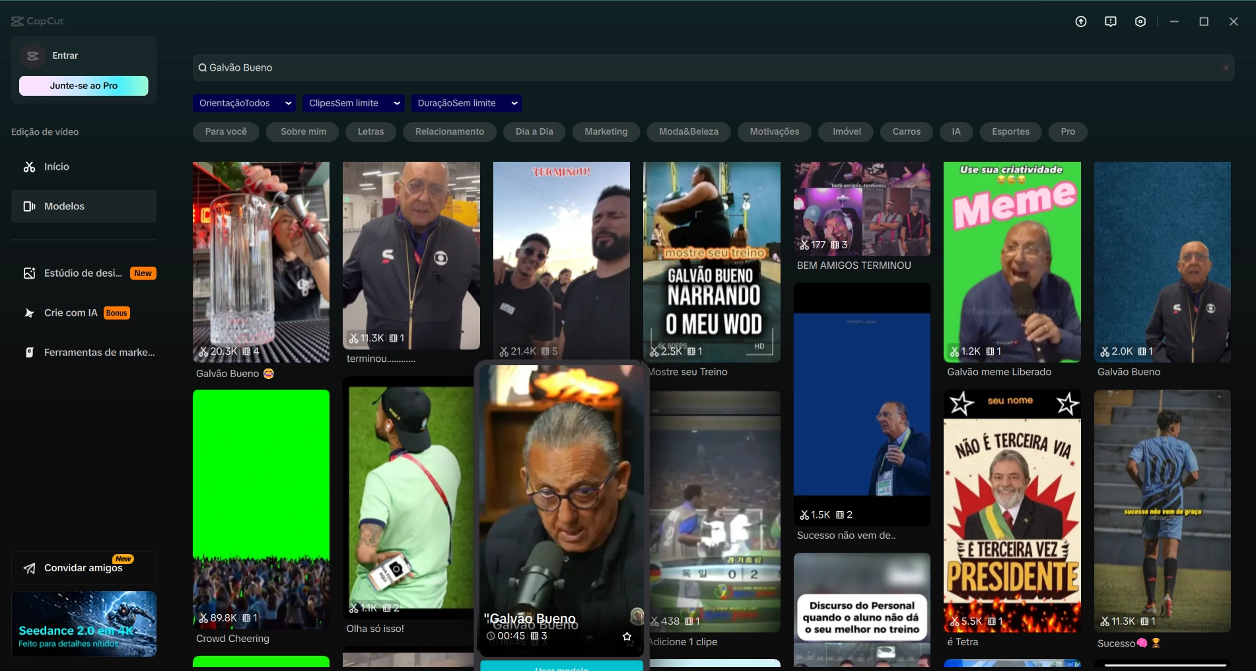Viewport: 1256px width, 671px height.
Task: Click the upload icon in title bar
Action: pyautogui.click(x=1081, y=22)
